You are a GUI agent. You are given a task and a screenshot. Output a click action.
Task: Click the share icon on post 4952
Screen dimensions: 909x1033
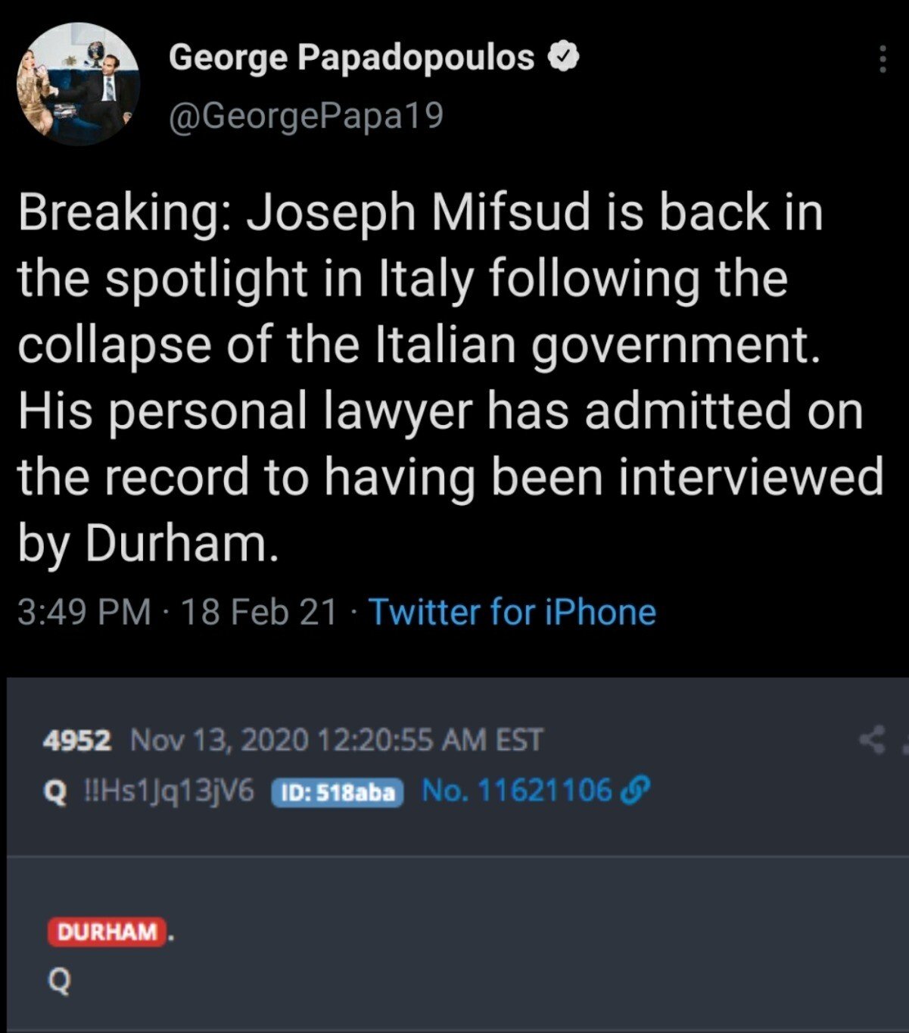pyautogui.click(x=873, y=739)
